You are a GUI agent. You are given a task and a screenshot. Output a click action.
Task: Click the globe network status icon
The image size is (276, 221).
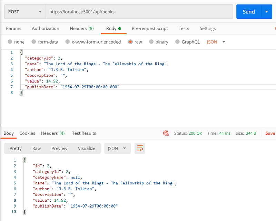click(x=166, y=133)
